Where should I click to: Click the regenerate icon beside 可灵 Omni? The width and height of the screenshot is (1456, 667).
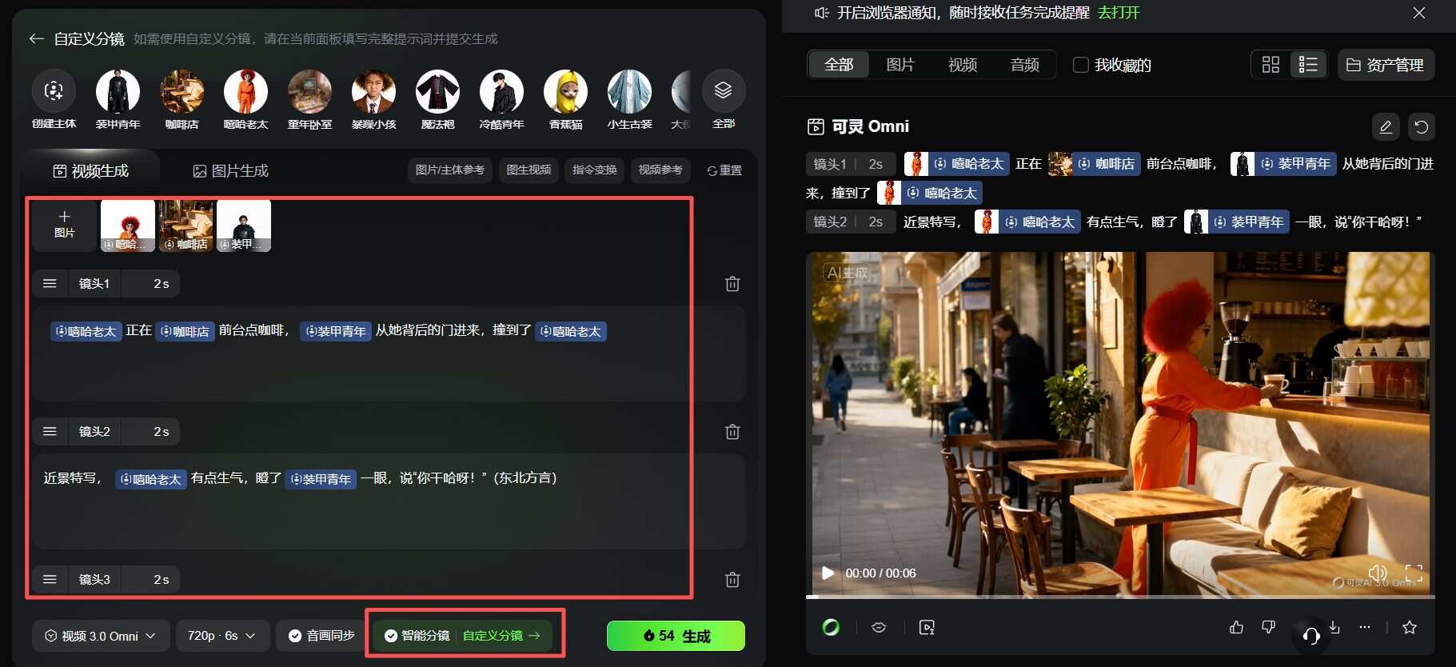[1422, 126]
